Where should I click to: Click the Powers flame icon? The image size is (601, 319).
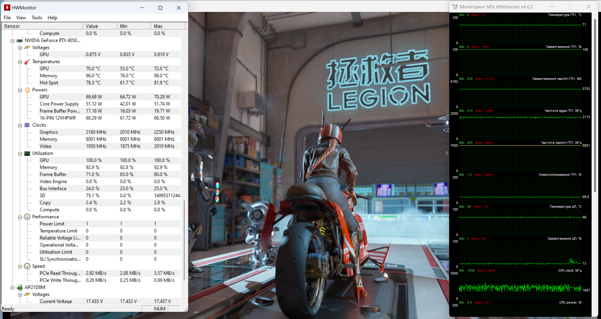(27, 90)
